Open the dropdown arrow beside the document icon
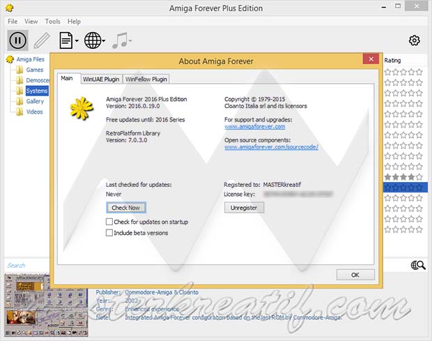 77,41
